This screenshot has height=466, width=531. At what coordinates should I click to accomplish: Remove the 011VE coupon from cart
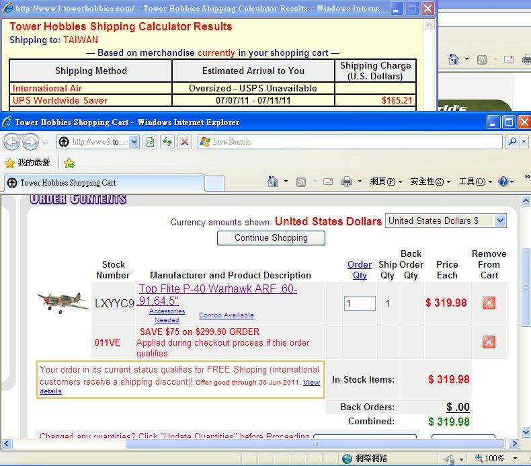(489, 342)
